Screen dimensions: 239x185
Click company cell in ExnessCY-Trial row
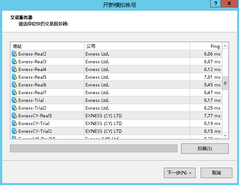point(137,124)
